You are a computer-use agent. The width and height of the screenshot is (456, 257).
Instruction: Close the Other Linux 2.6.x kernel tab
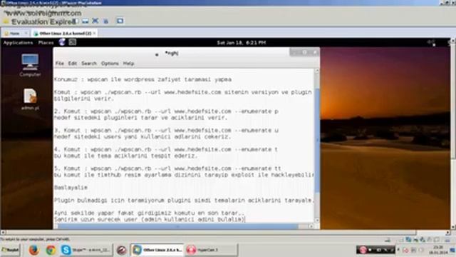(x=95, y=34)
